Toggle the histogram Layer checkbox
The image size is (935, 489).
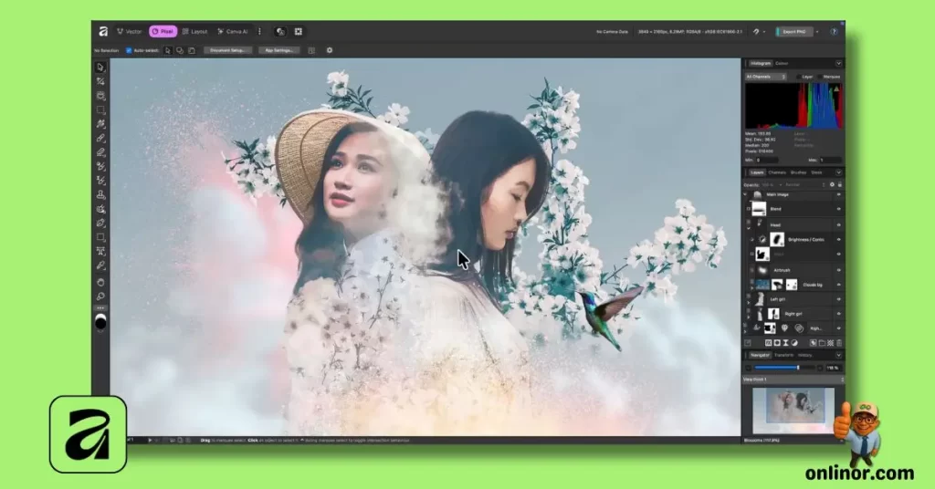[x=799, y=77]
